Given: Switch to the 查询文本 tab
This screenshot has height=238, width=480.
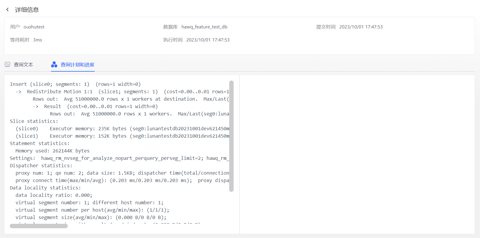Looking at the screenshot, I should pyautogui.click(x=23, y=65).
